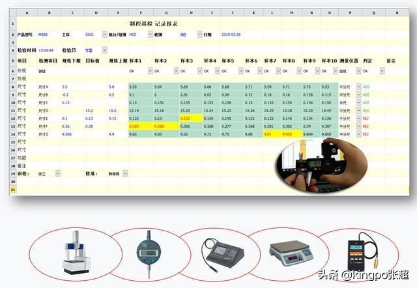
Task: Open 尺寸A 千分尺 instrument dropdown
Action: [359, 87]
